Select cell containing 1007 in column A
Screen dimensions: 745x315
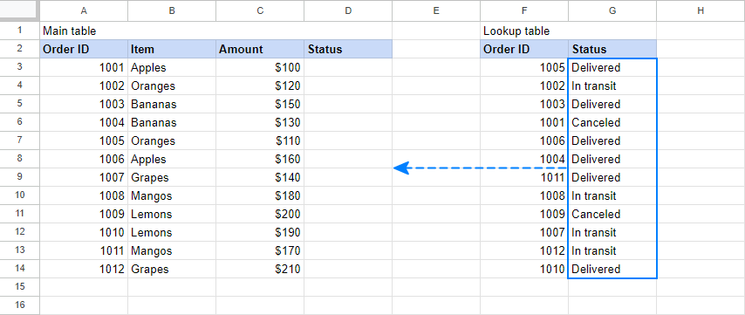(84, 177)
